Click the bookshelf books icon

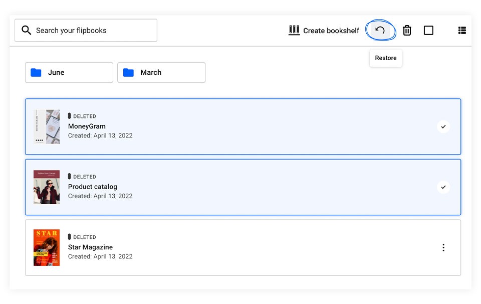point(294,30)
